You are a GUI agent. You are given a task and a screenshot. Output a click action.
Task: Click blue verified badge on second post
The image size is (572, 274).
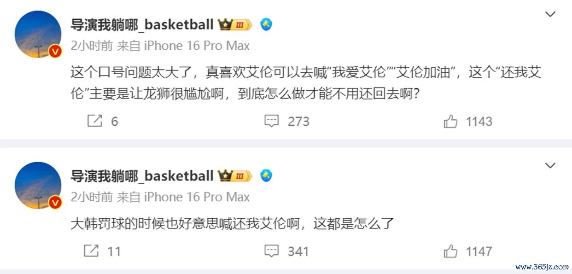click(266, 175)
